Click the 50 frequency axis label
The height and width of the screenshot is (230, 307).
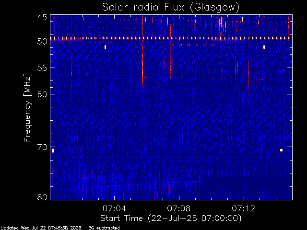(42, 42)
